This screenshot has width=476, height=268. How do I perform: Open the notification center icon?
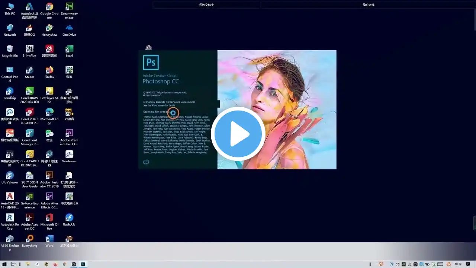click(x=468, y=264)
